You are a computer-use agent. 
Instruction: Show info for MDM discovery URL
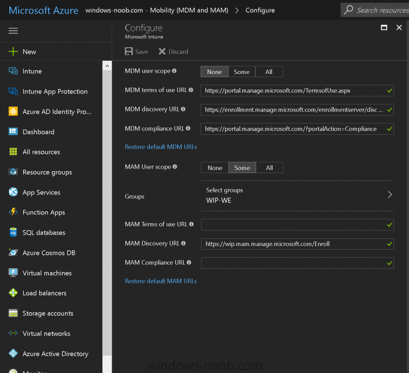pos(183,109)
